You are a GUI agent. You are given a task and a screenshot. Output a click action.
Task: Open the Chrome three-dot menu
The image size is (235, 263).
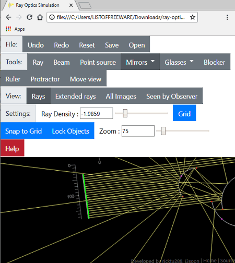tap(227, 17)
